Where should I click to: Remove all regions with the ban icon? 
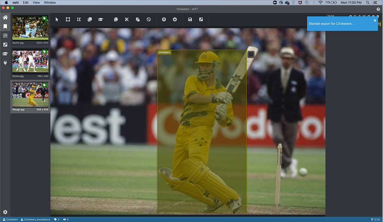(148, 19)
